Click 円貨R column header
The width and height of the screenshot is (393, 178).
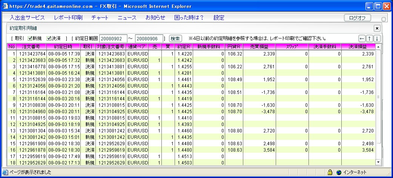click(234, 47)
